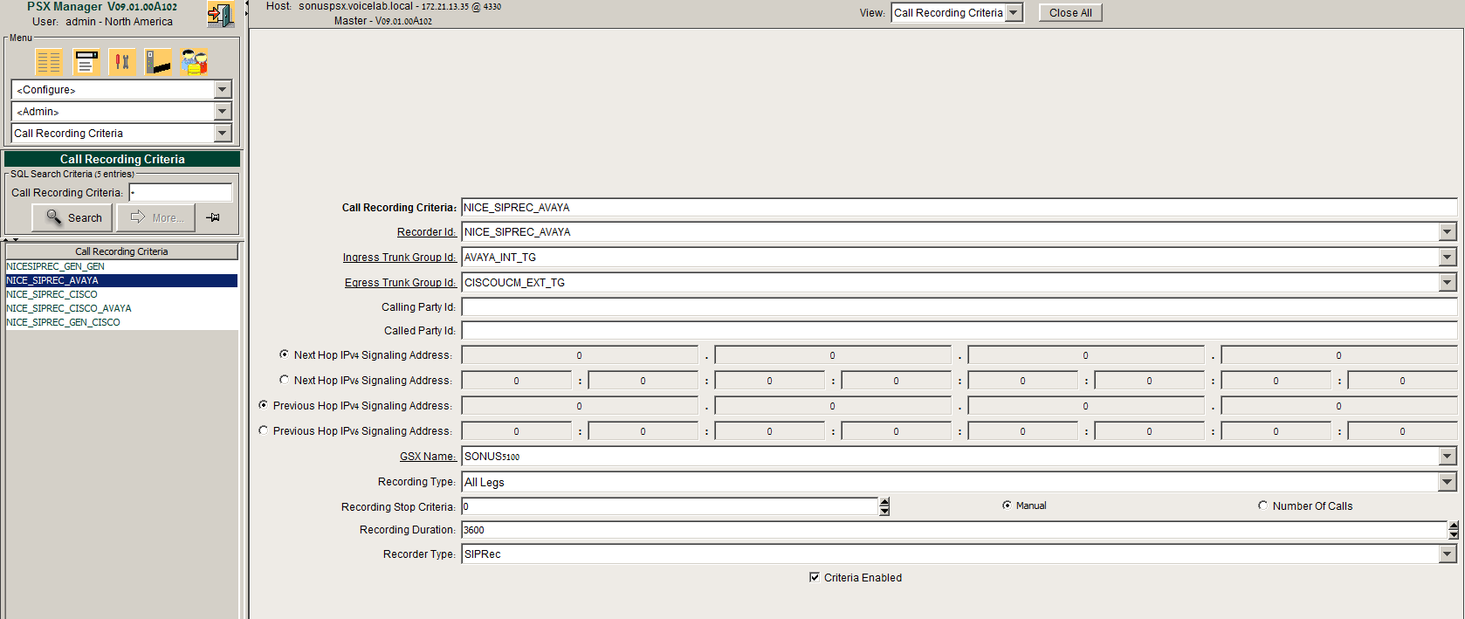
Task: Select Previous Hop IPv6 Signaling Address radio
Action: [264, 430]
